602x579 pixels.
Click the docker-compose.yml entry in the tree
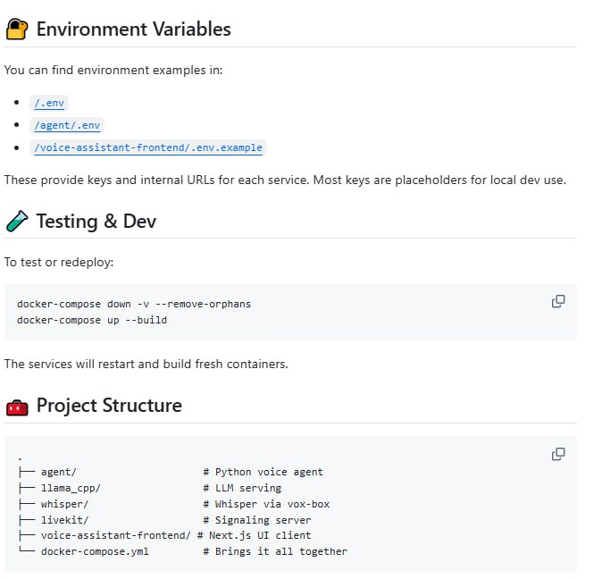click(95, 551)
